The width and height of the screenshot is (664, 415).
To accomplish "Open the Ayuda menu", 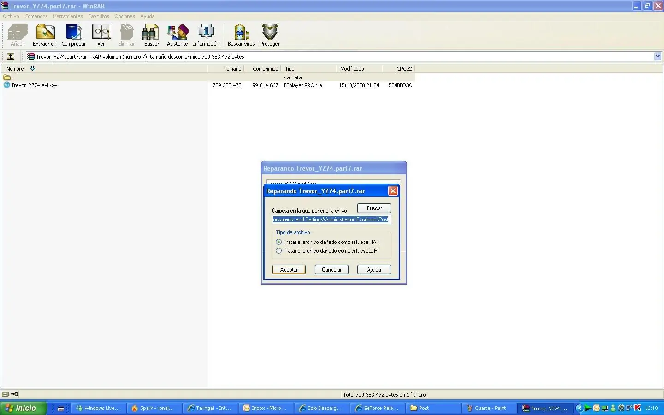I will (148, 16).
